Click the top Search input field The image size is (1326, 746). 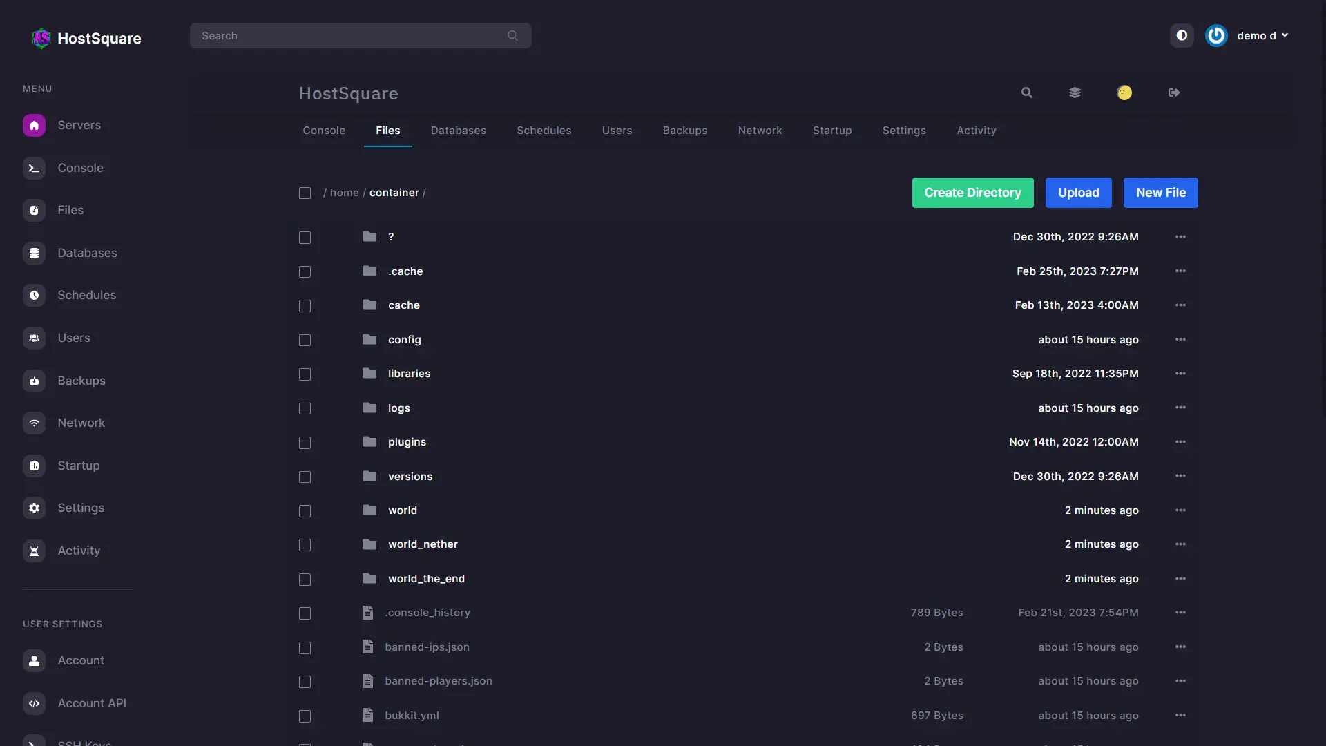pyautogui.click(x=352, y=36)
